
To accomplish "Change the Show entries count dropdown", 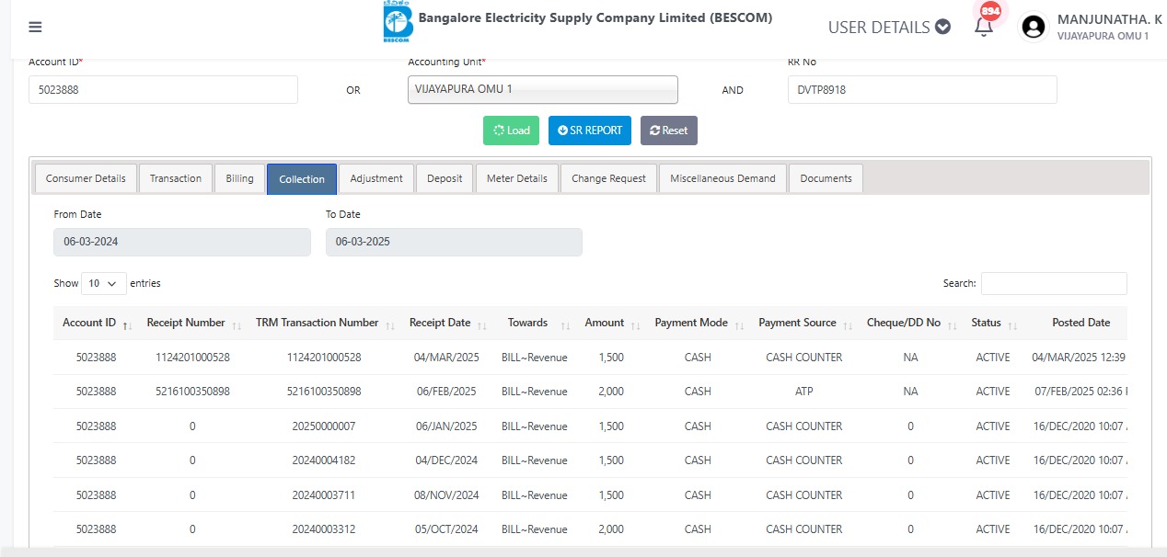I will [104, 283].
